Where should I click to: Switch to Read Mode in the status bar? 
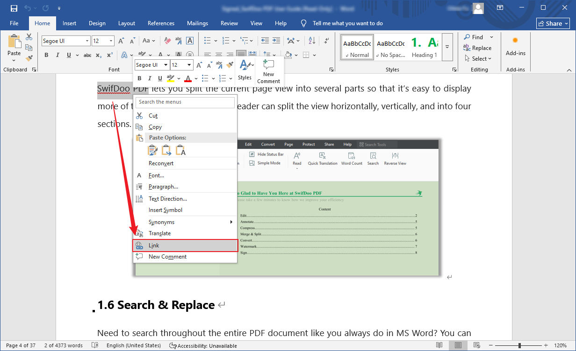point(440,345)
